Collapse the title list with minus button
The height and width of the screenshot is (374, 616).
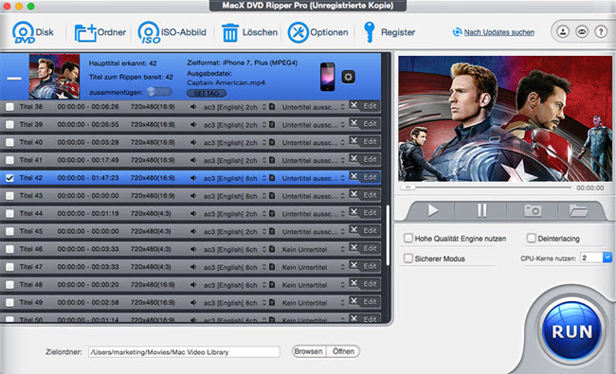tap(14, 79)
